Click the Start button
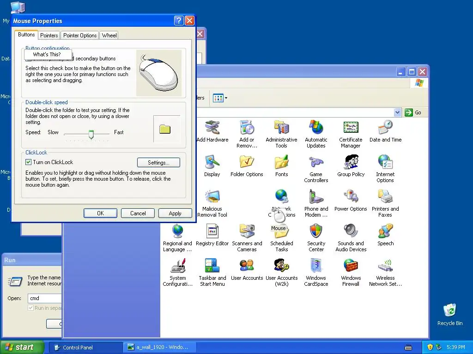Viewport: 473px width, 354px height. click(22, 347)
